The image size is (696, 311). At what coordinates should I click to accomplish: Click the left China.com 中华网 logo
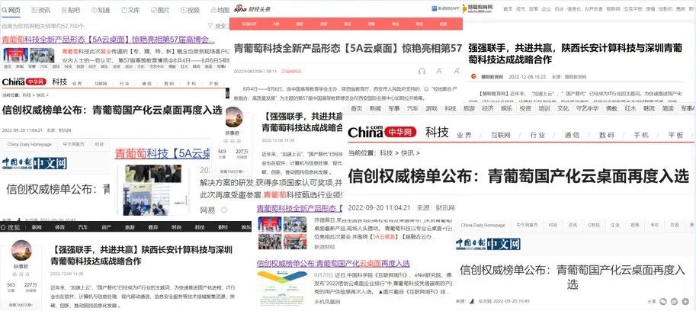(x=24, y=82)
